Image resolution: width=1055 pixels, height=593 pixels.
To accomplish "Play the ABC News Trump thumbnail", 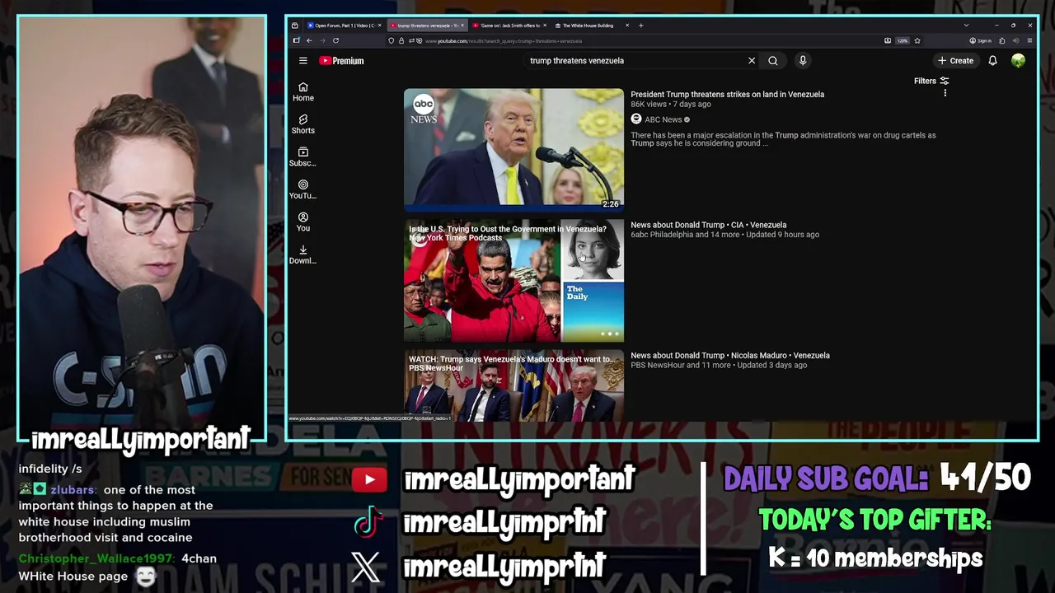I will click(513, 149).
